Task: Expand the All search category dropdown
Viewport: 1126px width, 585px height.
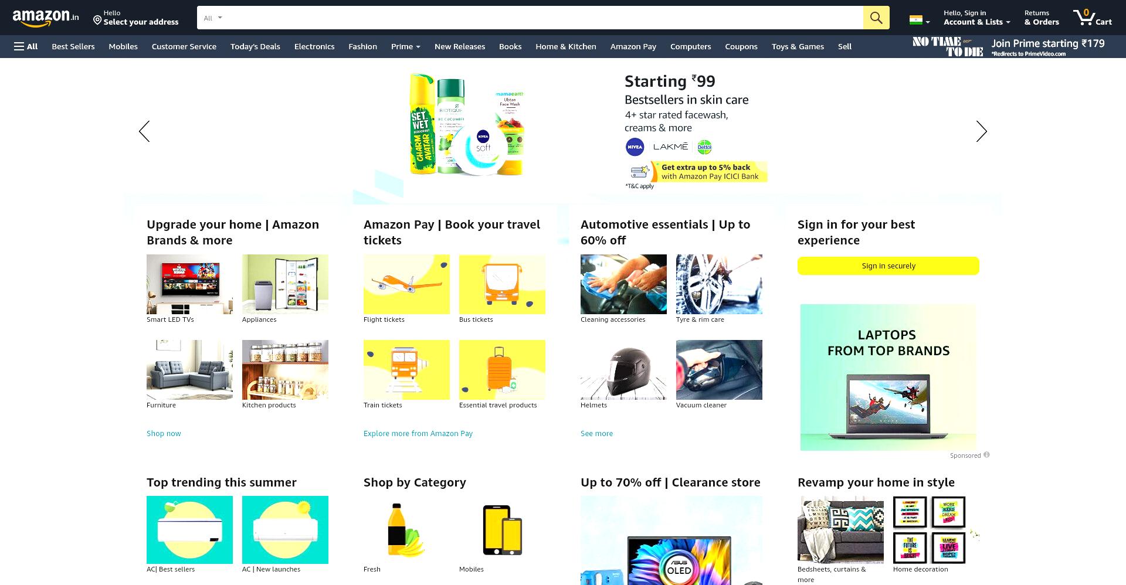Action: [x=212, y=18]
